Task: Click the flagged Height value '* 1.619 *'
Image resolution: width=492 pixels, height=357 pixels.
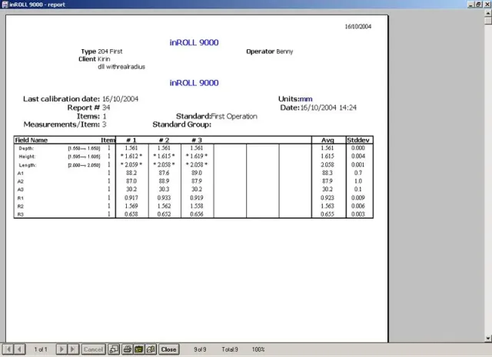Action: coord(197,156)
